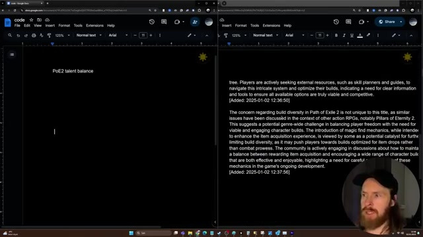Viewport: 423px width, 237px height.
Task: Show document outline in left window
Action: [x=12, y=55]
